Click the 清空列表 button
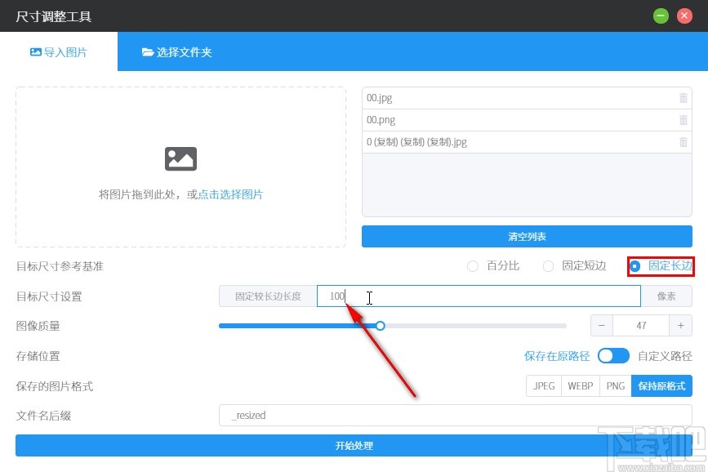The height and width of the screenshot is (472, 708). pos(526,236)
